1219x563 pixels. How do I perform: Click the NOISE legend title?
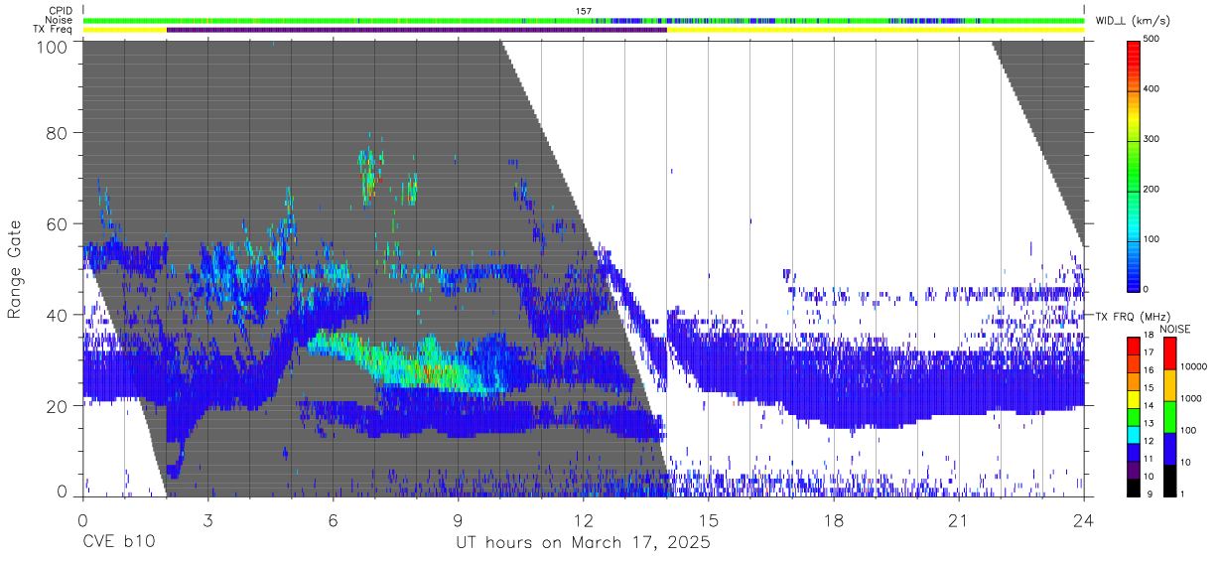click(x=1177, y=329)
